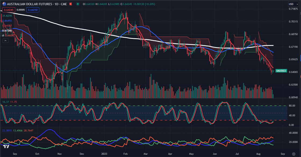Click the 0.62500 price axis label

tap(293, 85)
